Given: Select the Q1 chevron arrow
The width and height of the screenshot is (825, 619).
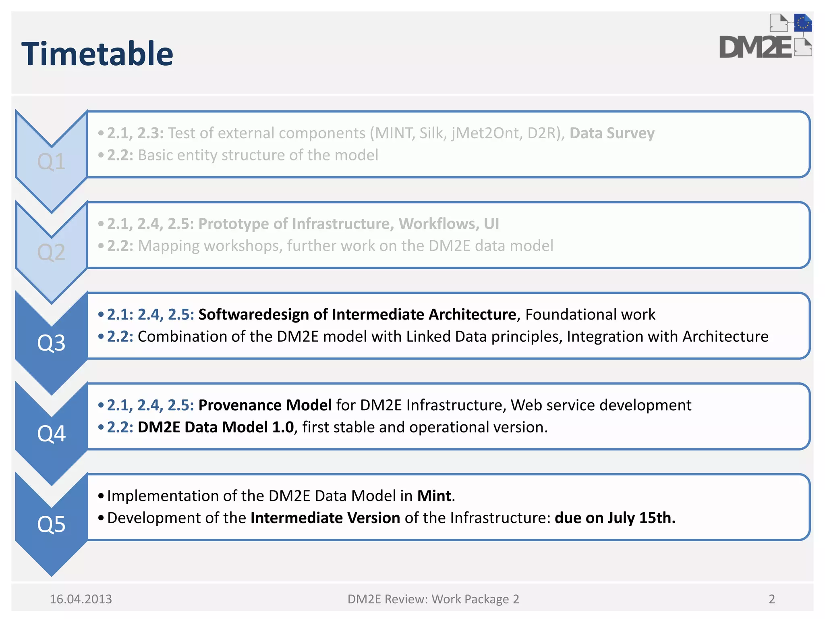Looking at the screenshot, I should pyautogui.click(x=51, y=162).
